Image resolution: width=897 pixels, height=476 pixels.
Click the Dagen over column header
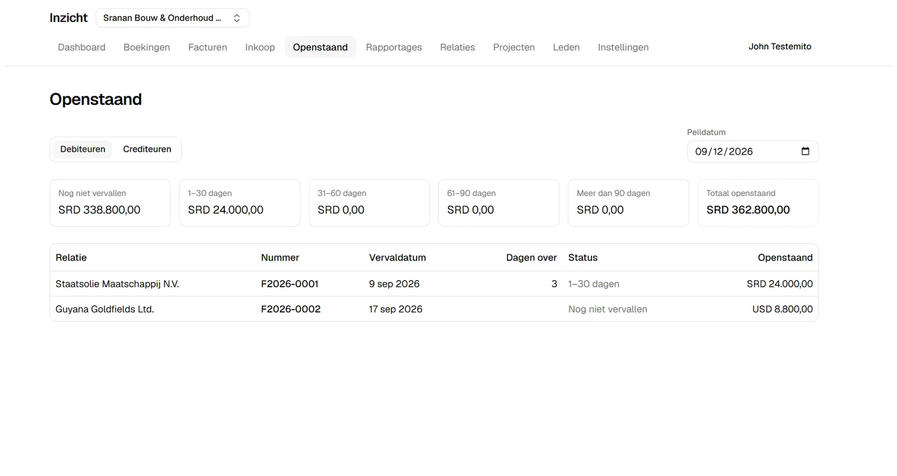pos(531,258)
